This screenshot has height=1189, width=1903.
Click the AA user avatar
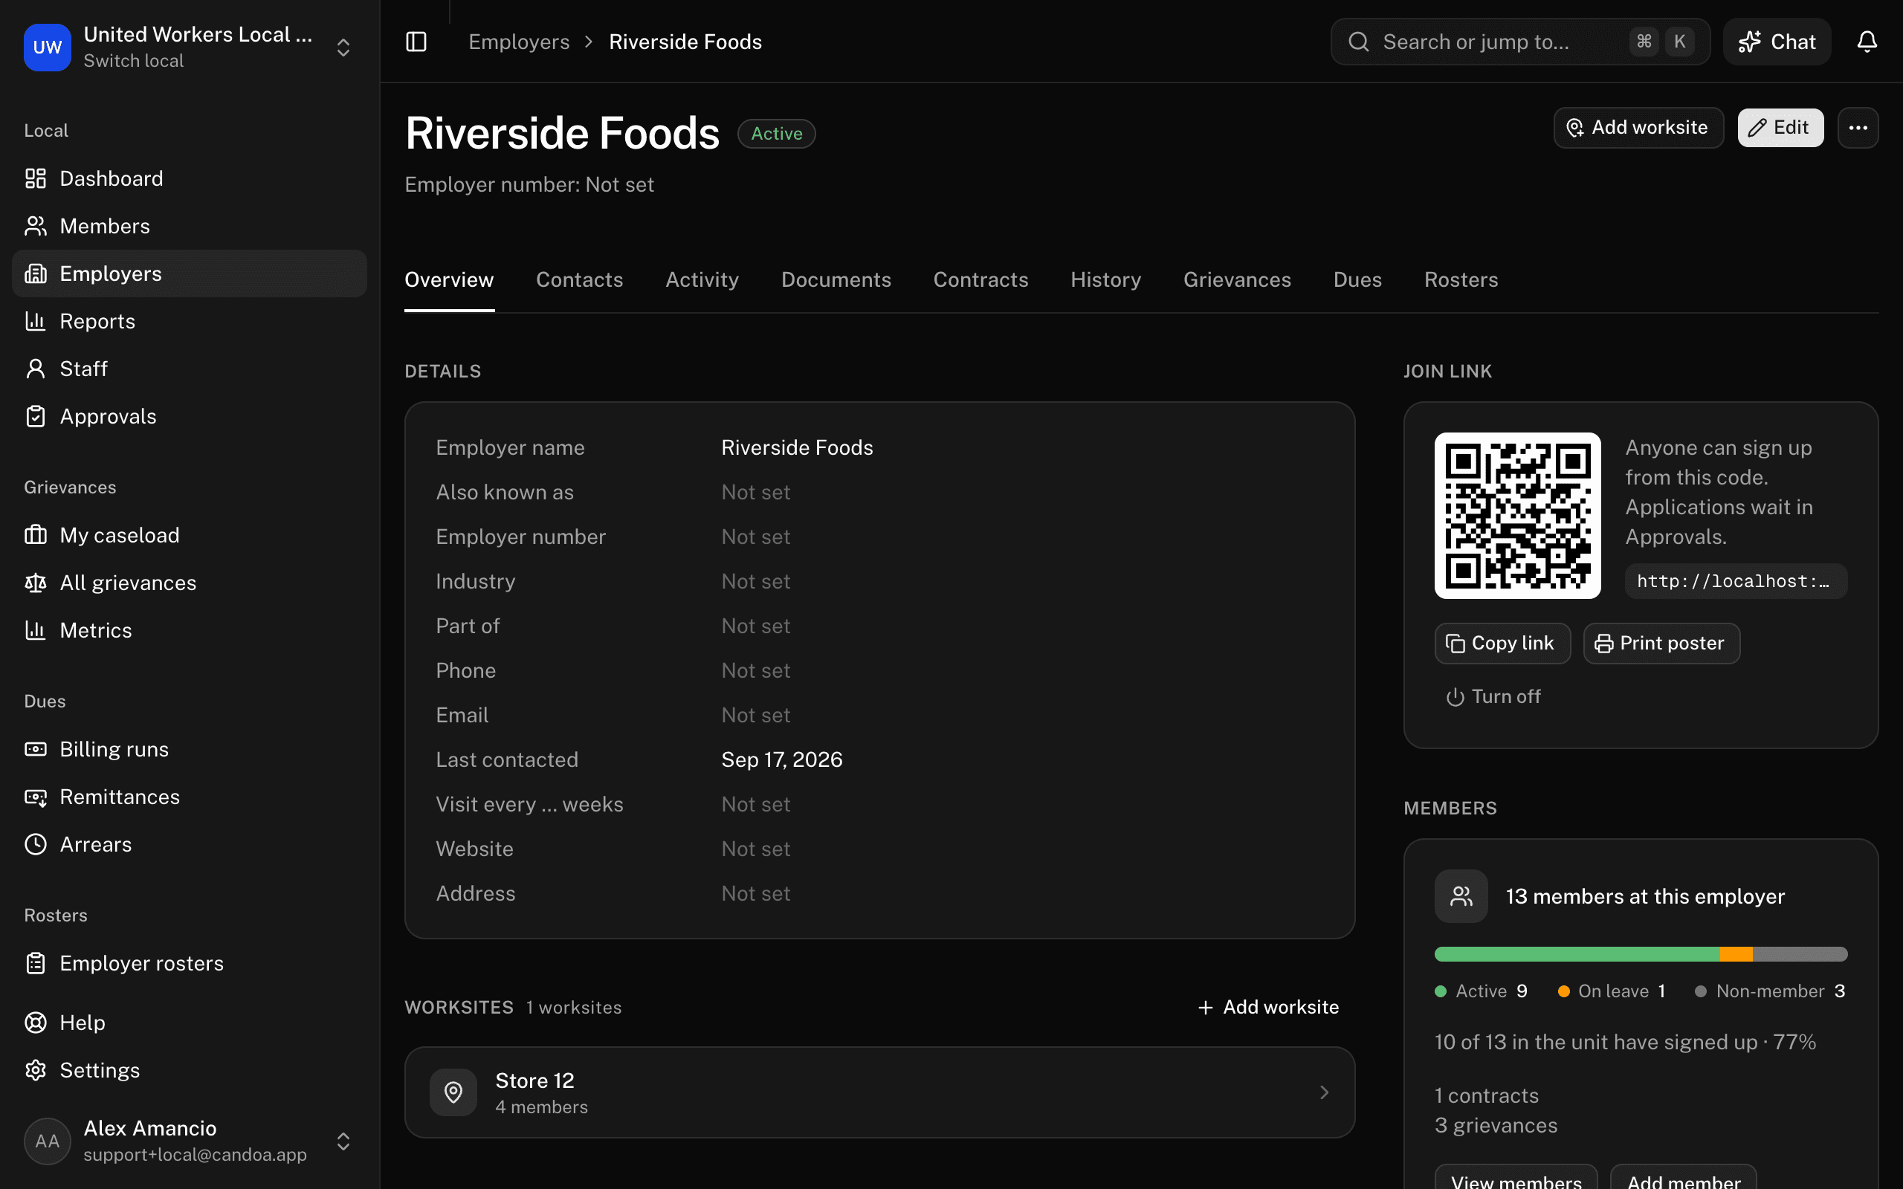point(47,1141)
